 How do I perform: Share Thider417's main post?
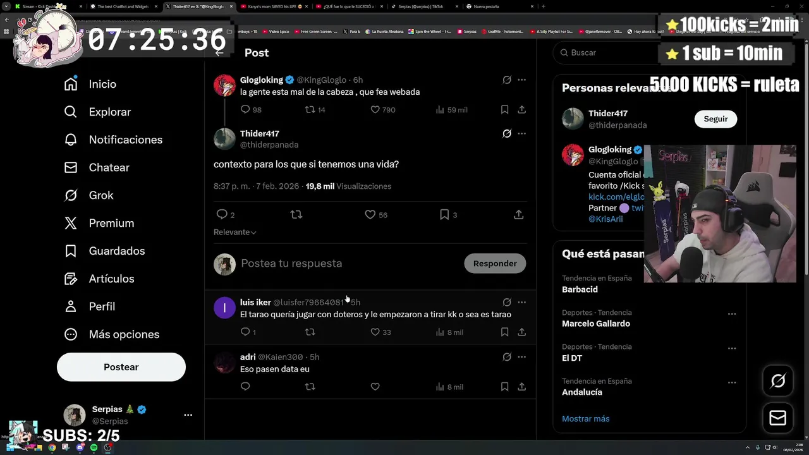[518, 215]
